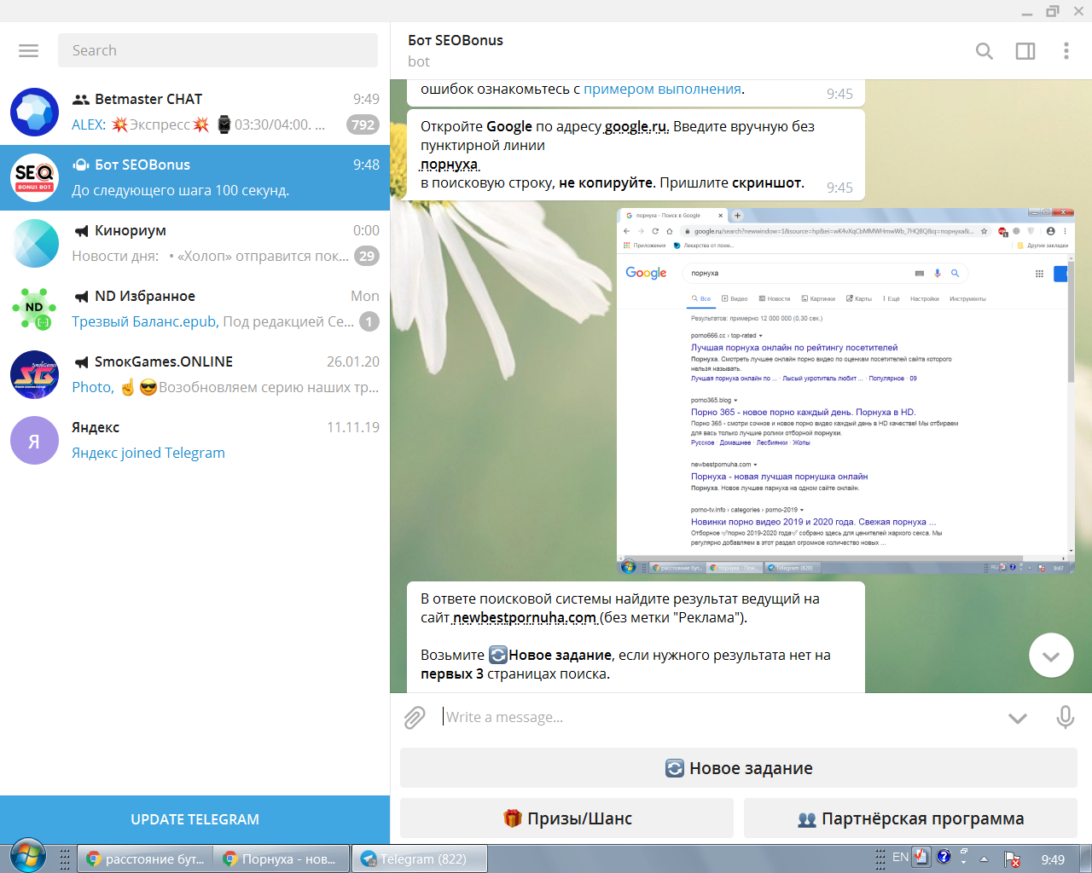Open the Betmaster CHAT conversation

[195, 112]
